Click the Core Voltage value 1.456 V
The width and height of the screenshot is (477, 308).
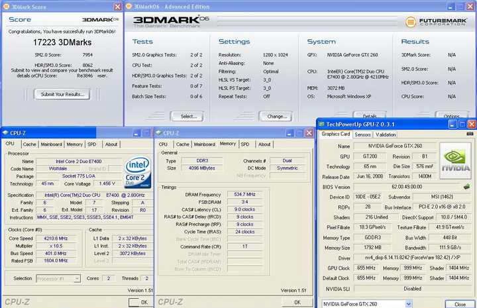coord(107,183)
